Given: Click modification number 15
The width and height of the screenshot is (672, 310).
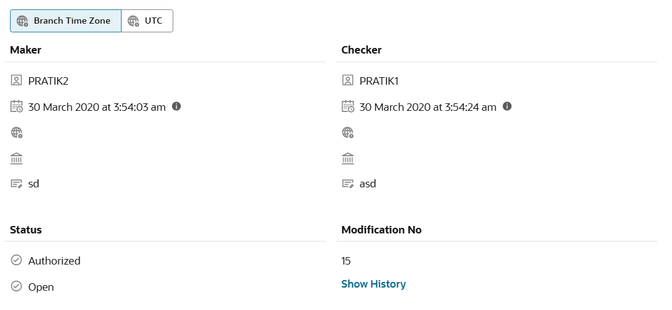Looking at the screenshot, I should (x=346, y=261).
